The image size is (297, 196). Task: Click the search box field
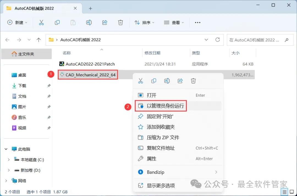pyautogui.click(x=260, y=40)
